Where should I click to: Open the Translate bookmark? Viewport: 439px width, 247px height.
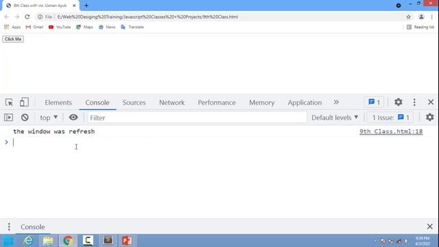click(x=132, y=27)
